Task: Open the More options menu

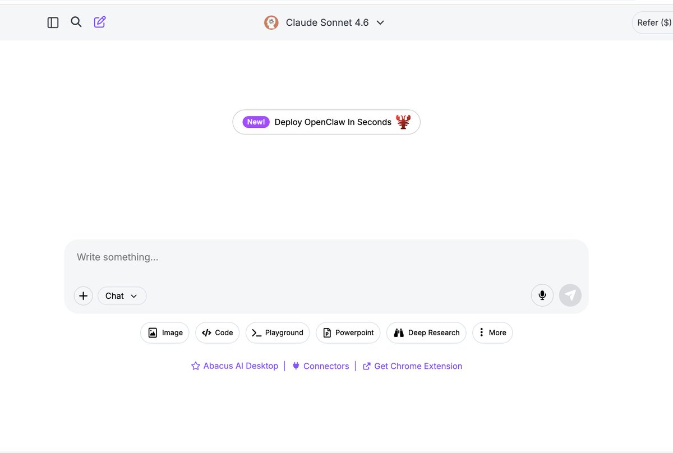Action: tap(492, 332)
